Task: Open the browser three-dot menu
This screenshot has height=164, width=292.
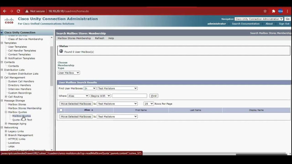Action: click(x=287, y=11)
